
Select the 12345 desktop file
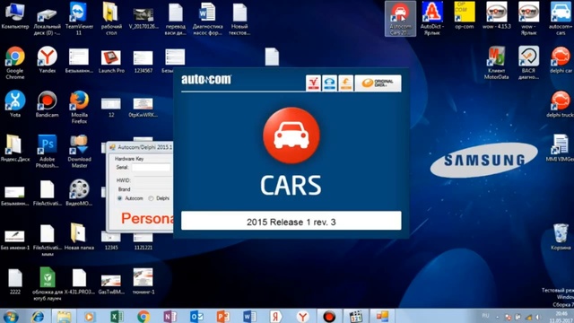[x=111, y=241]
